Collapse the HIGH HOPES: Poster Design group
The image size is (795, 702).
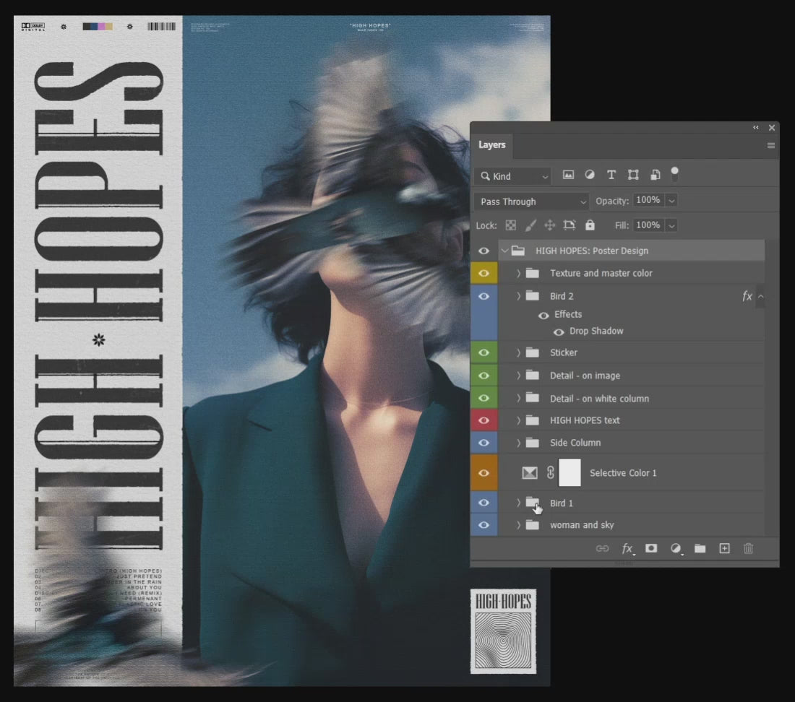(504, 250)
